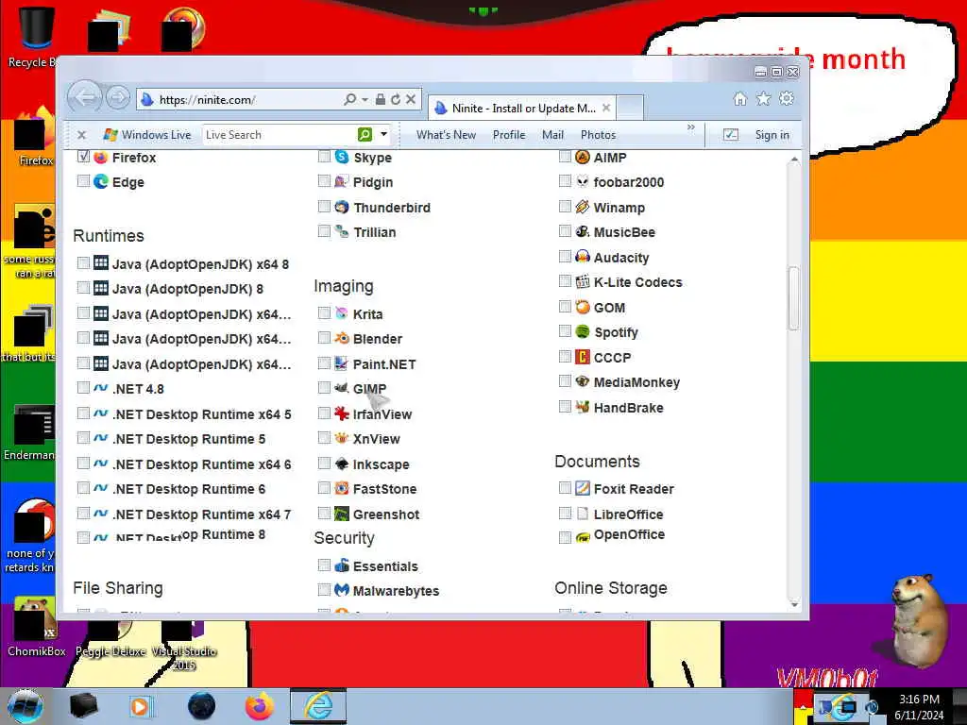Click the green Live Search button
The width and height of the screenshot is (967, 725).
coord(365,134)
